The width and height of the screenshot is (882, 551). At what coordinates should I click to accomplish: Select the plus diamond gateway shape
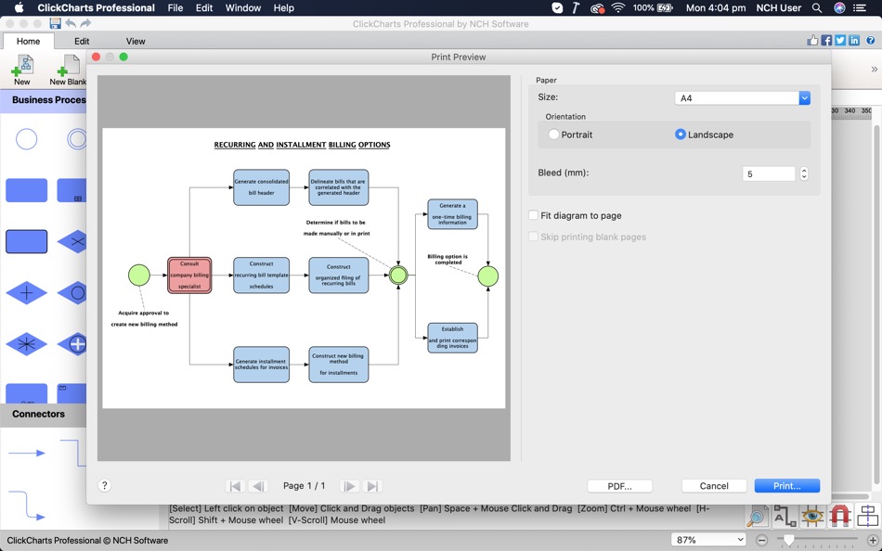26,293
